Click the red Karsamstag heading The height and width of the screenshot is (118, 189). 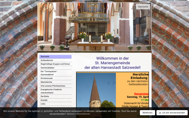point(141,94)
